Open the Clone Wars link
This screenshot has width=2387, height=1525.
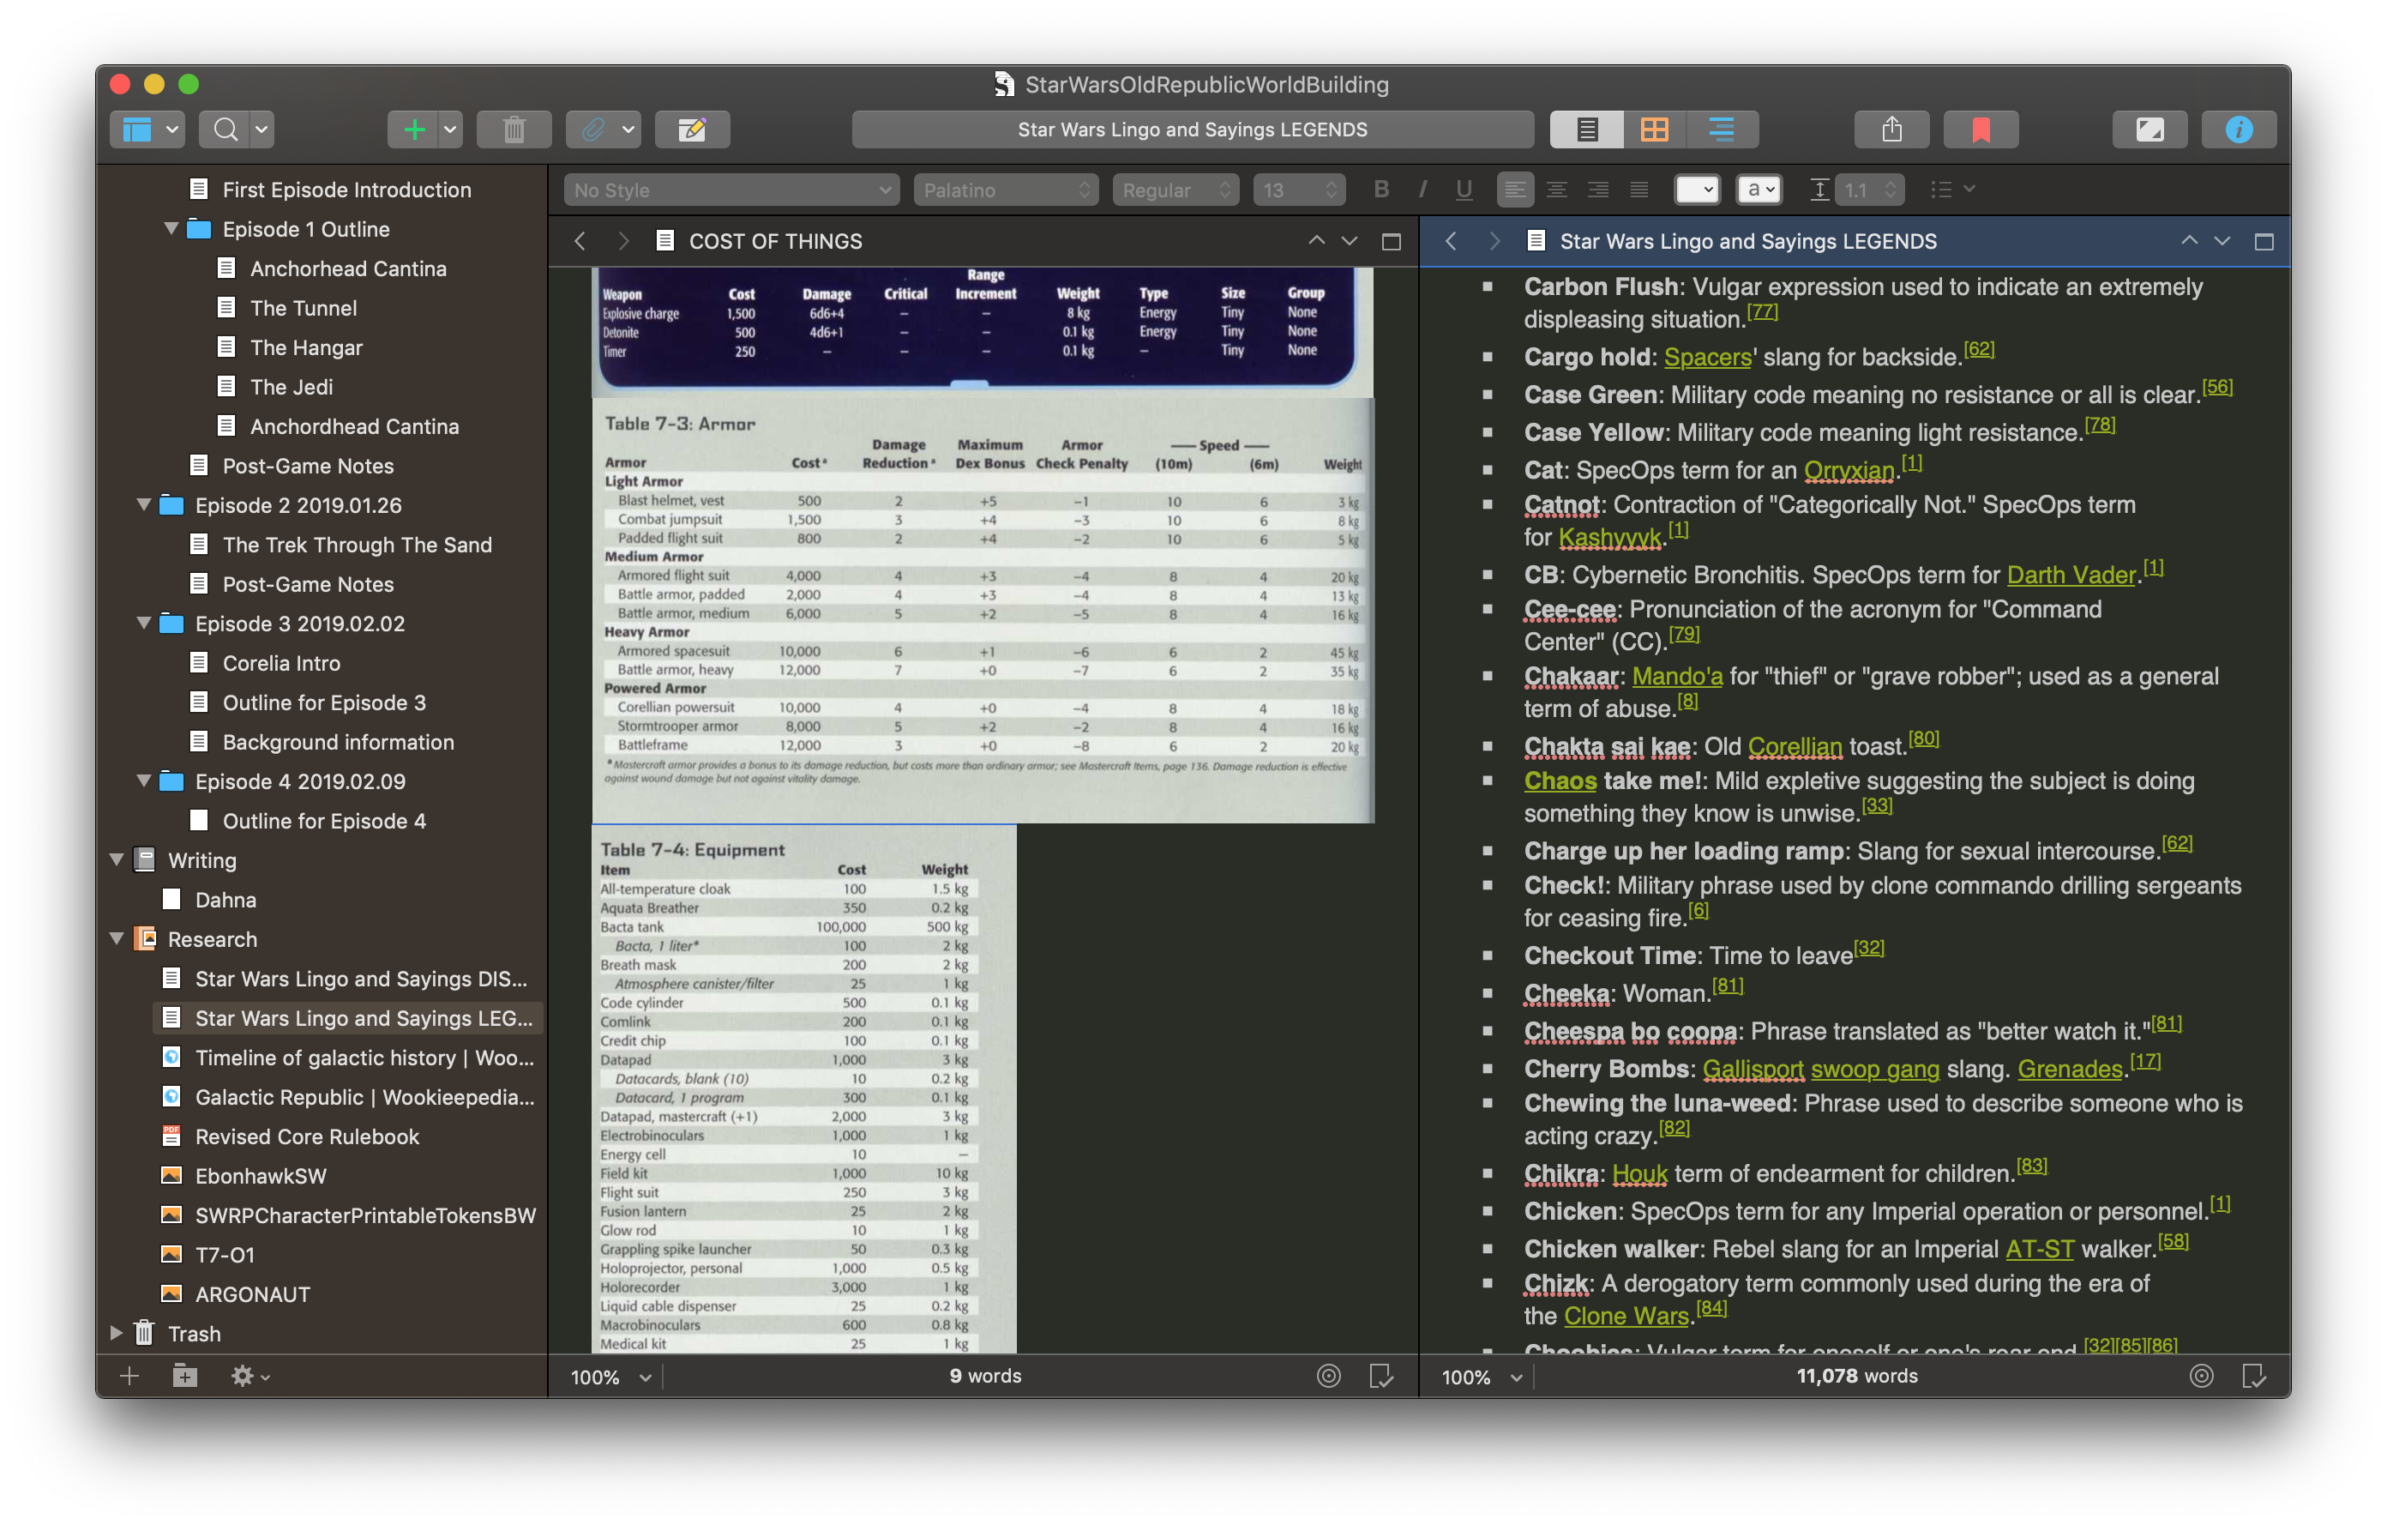coord(1626,1316)
